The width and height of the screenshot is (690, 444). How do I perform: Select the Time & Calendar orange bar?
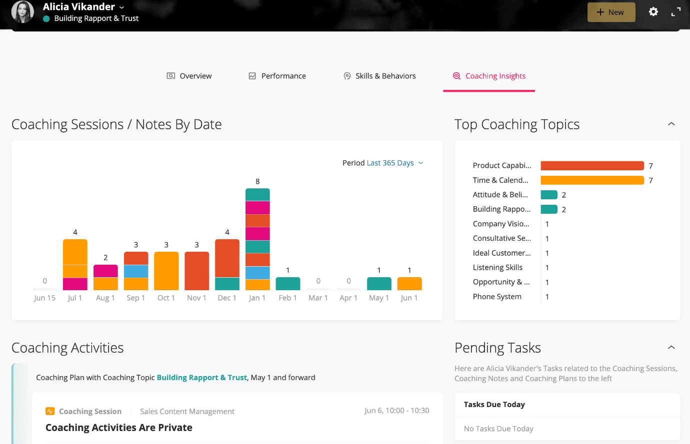592,180
